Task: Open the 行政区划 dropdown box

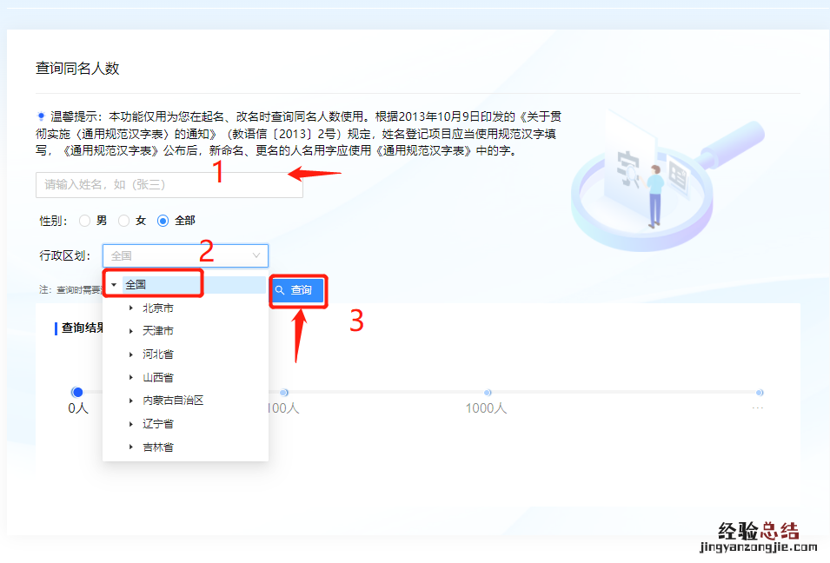Action: [x=185, y=255]
